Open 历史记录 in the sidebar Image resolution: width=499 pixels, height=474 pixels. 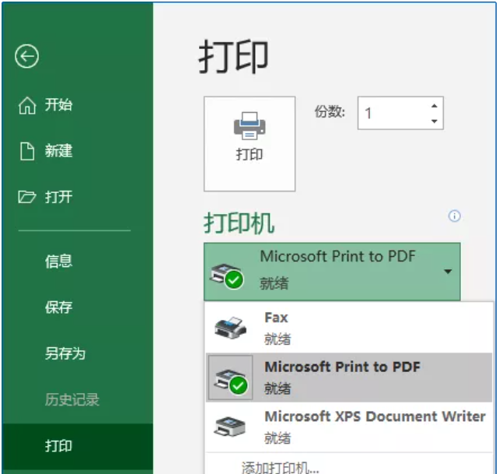pyautogui.click(x=72, y=399)
